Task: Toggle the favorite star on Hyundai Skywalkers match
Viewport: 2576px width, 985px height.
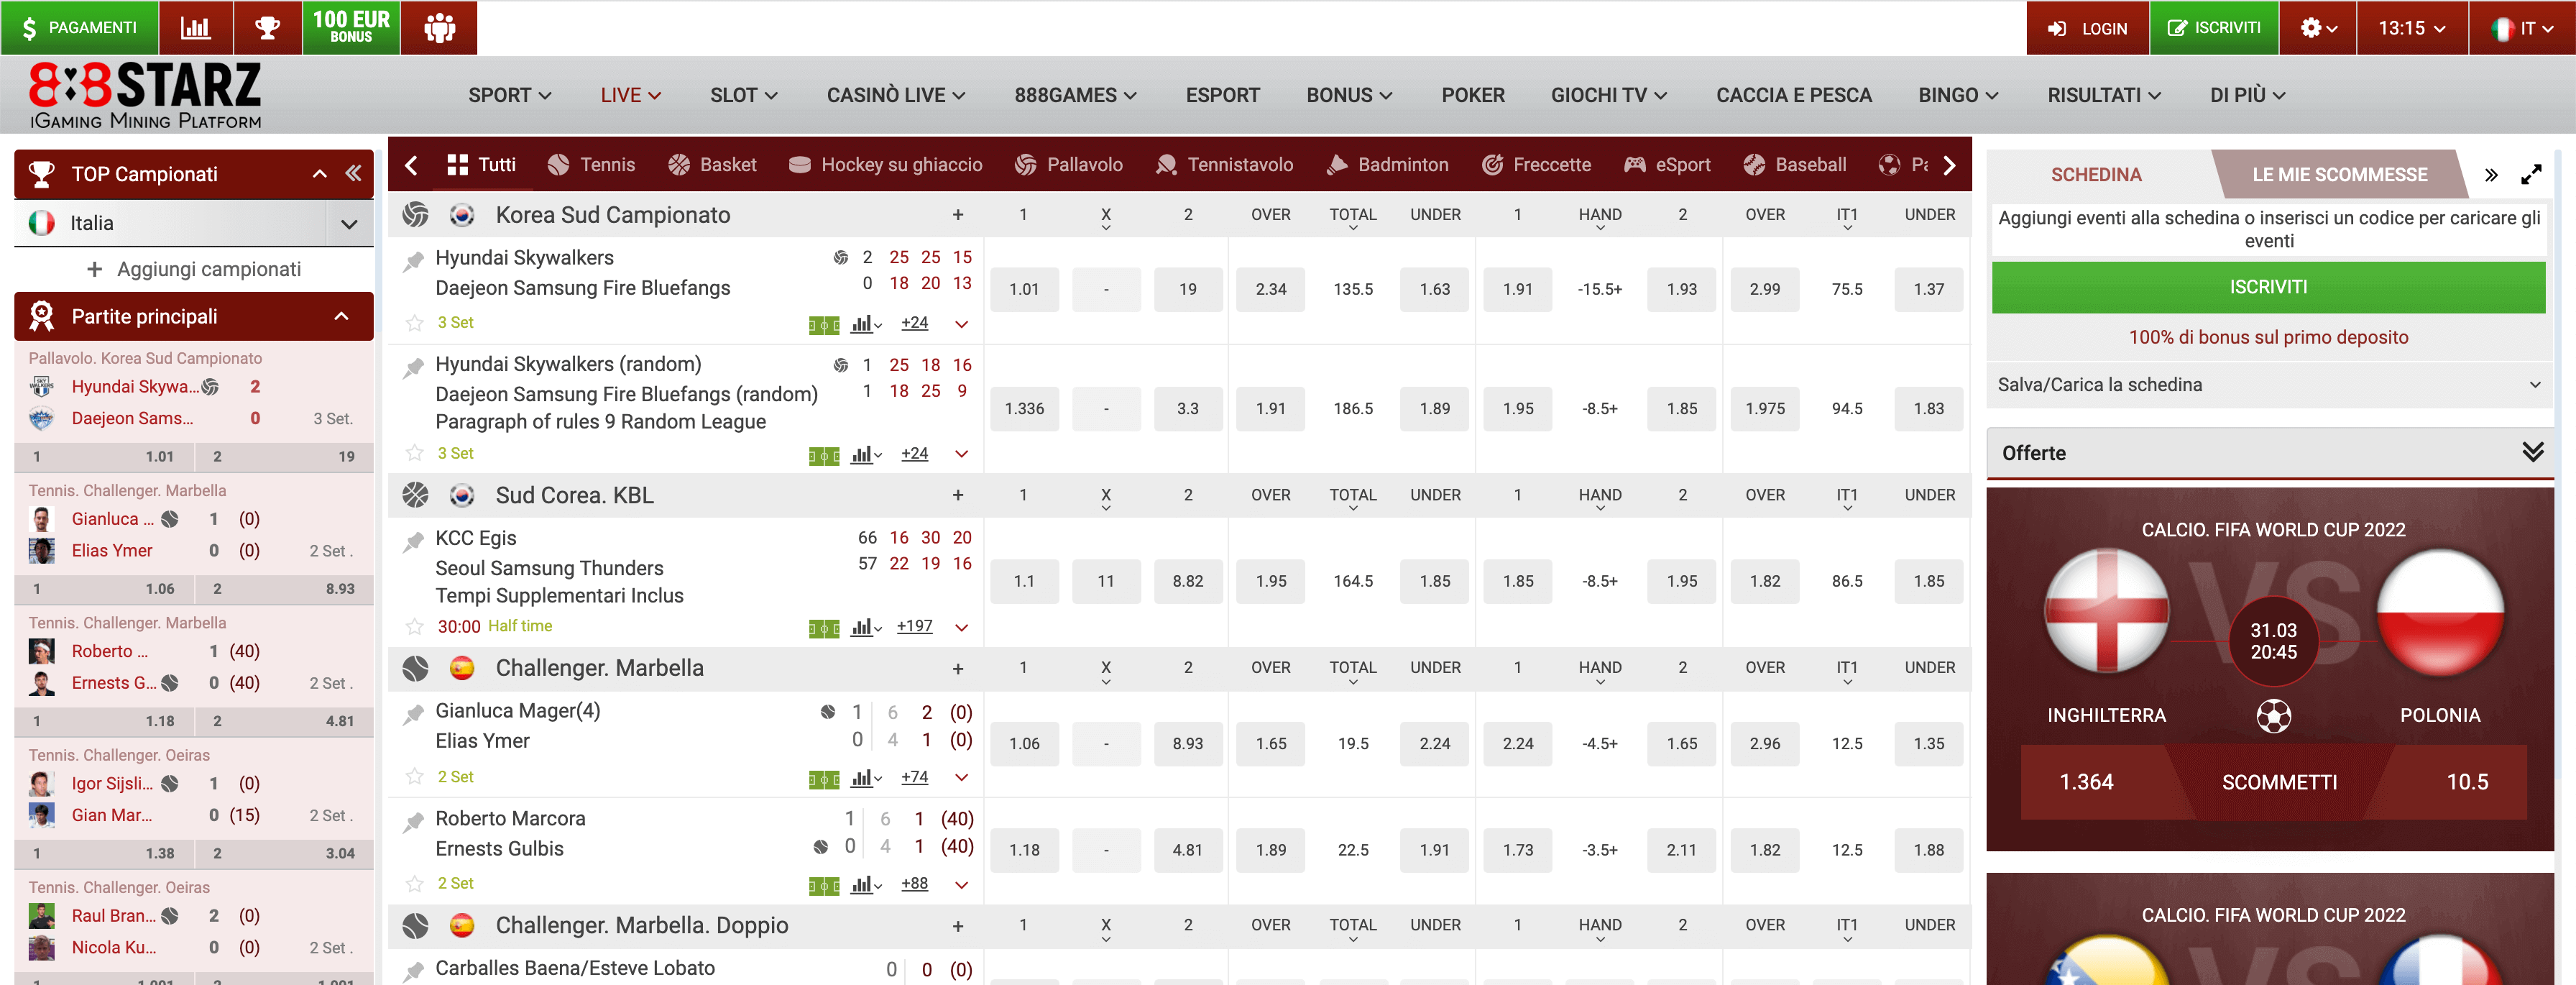Action: [414, 322]
